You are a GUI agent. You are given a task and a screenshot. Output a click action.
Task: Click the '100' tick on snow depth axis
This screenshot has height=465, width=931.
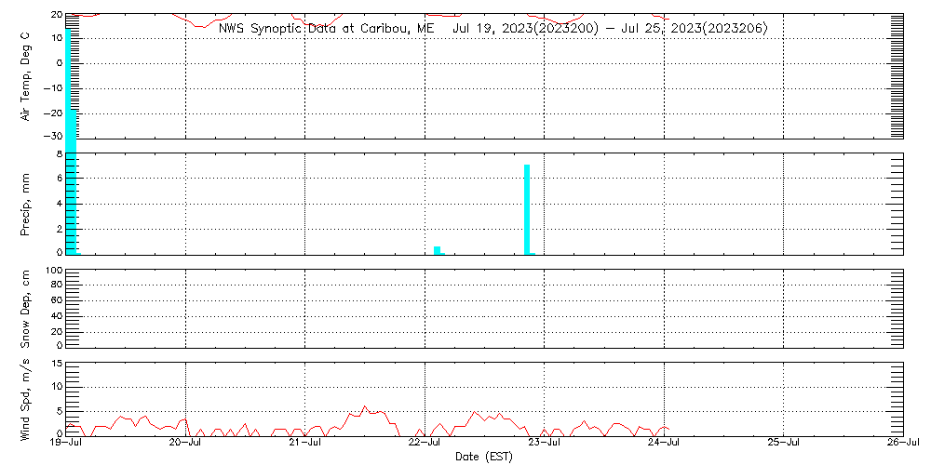(x=53, y=271)
